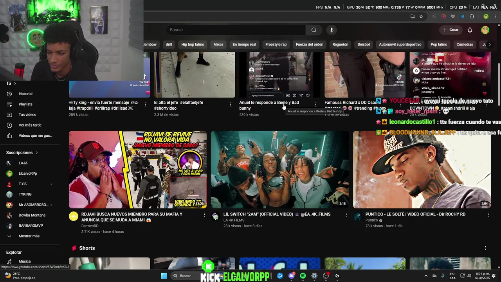Select the Hip hop latino chip
The height and width of the screenshot is (282, 501).
tap(193, 45)
